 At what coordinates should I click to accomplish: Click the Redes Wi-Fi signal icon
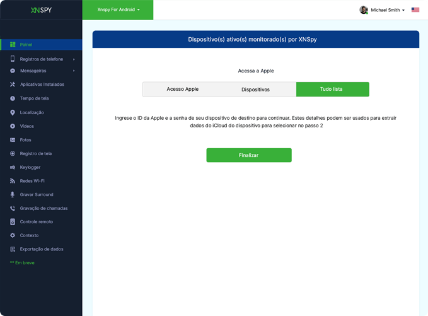[x=13, y=181]
